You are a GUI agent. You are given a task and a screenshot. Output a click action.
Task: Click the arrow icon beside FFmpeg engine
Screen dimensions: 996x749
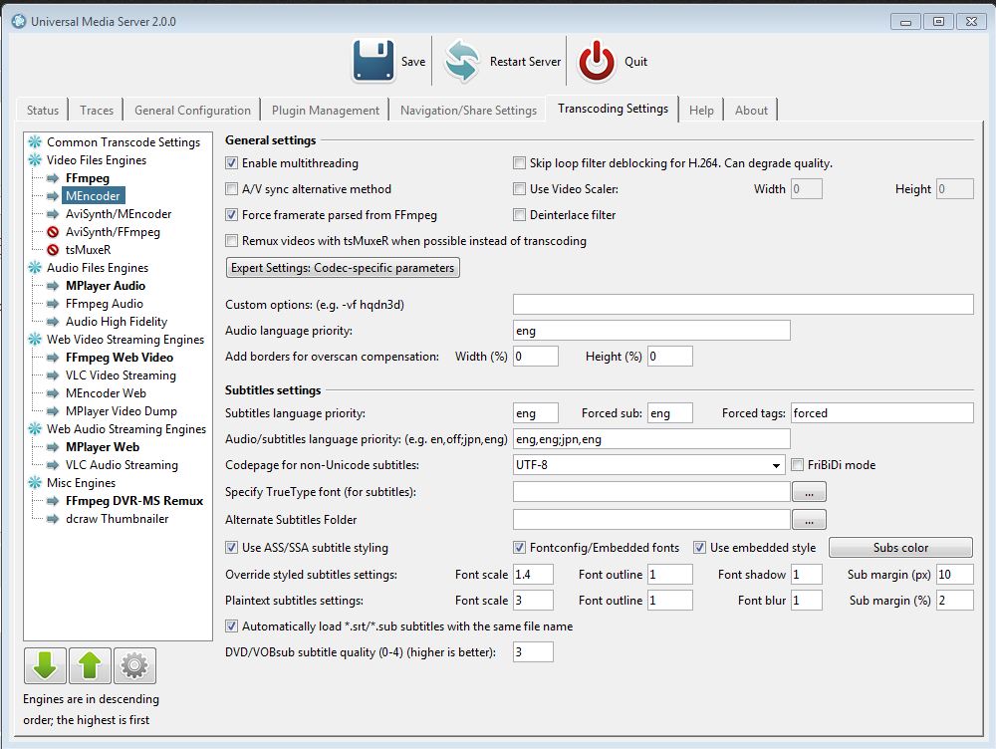coord(54,178)
